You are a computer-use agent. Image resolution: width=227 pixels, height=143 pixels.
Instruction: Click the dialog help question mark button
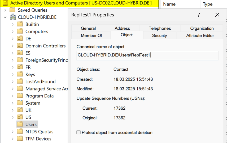[x=199, y=15]
